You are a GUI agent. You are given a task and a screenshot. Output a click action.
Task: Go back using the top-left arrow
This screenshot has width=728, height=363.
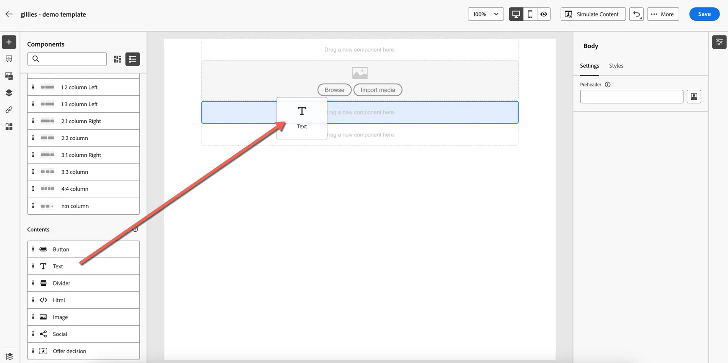click(x=9, y=14)
